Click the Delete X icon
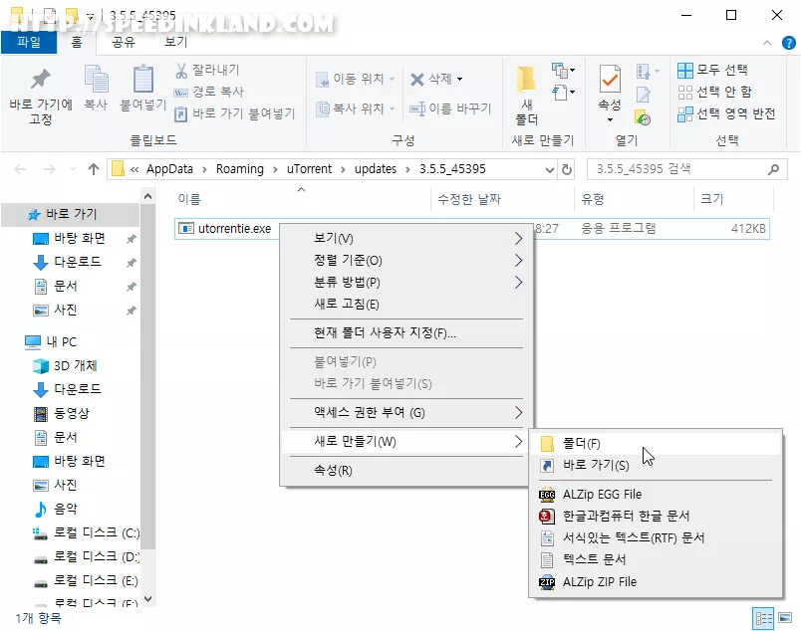Viewport: 801px width, 631px height. [x=417, y=80]
